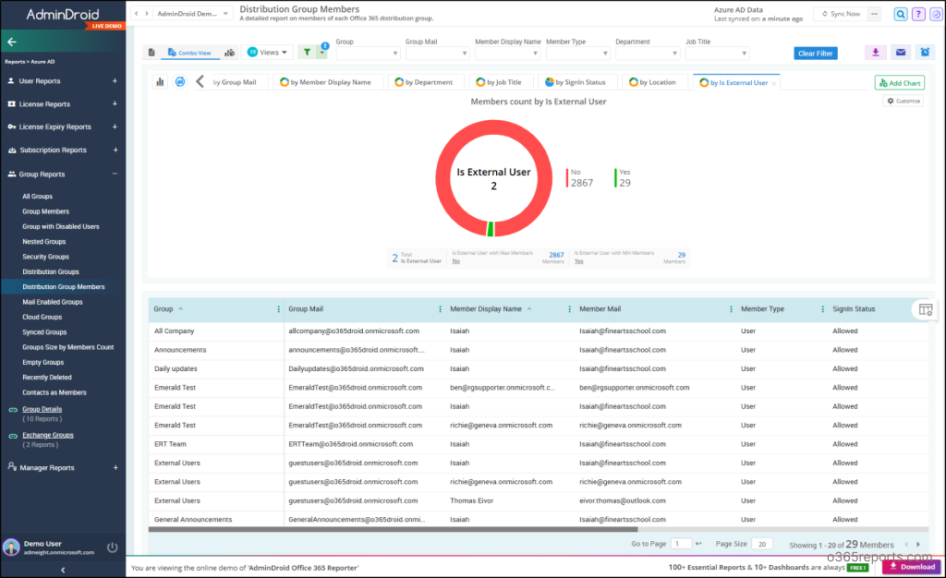Select the Combo View tab
This screenshot has width=946, height=578.
tap(189, 53)
